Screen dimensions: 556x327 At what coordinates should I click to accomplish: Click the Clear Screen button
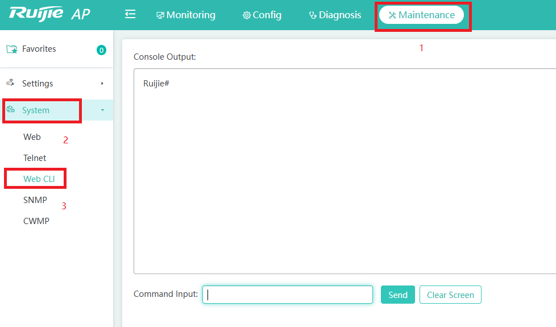(x=450, y=295)
